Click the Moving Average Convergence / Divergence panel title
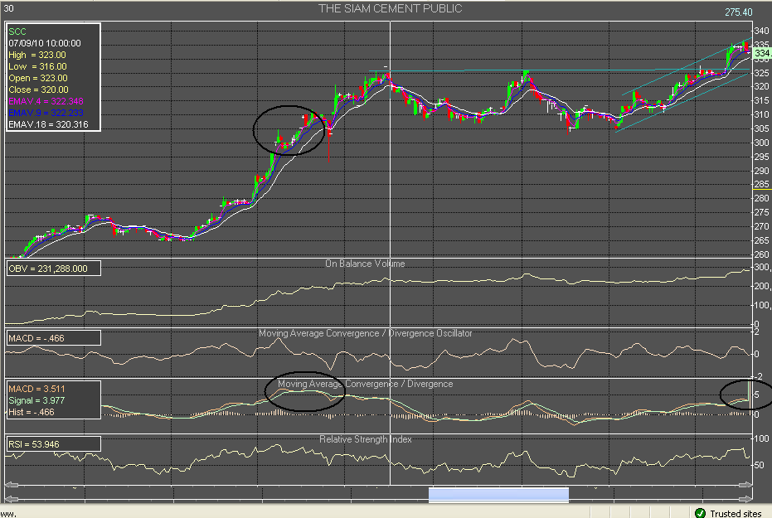 click(366, 385)
